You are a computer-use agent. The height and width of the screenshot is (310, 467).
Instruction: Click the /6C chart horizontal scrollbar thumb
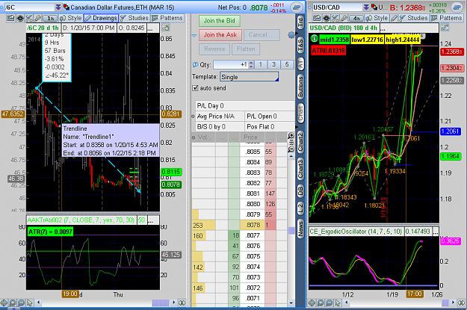click(161, 303)
